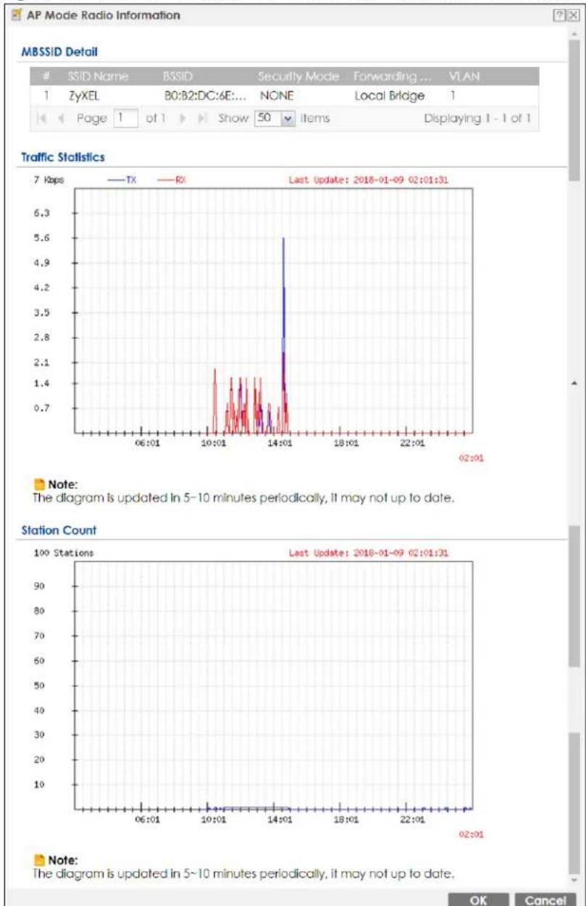The image size is (586, 906).
Task: Click Last Update timestamp in Station Count
Action: click(x=369, y=553)
